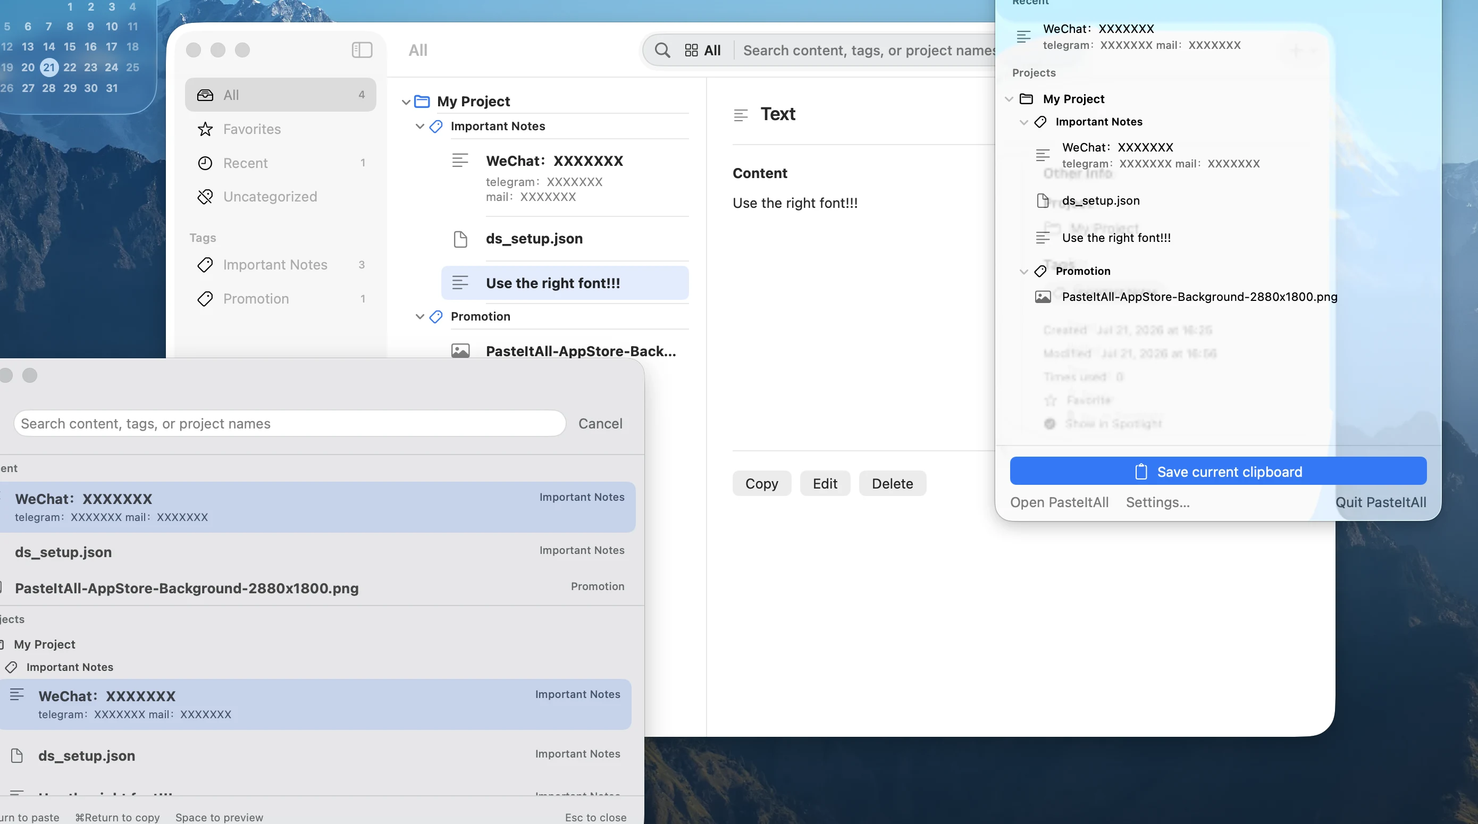Collapse My Project in main list
The width and height of the screenshot is (1478, 824).
pos(406,102)
